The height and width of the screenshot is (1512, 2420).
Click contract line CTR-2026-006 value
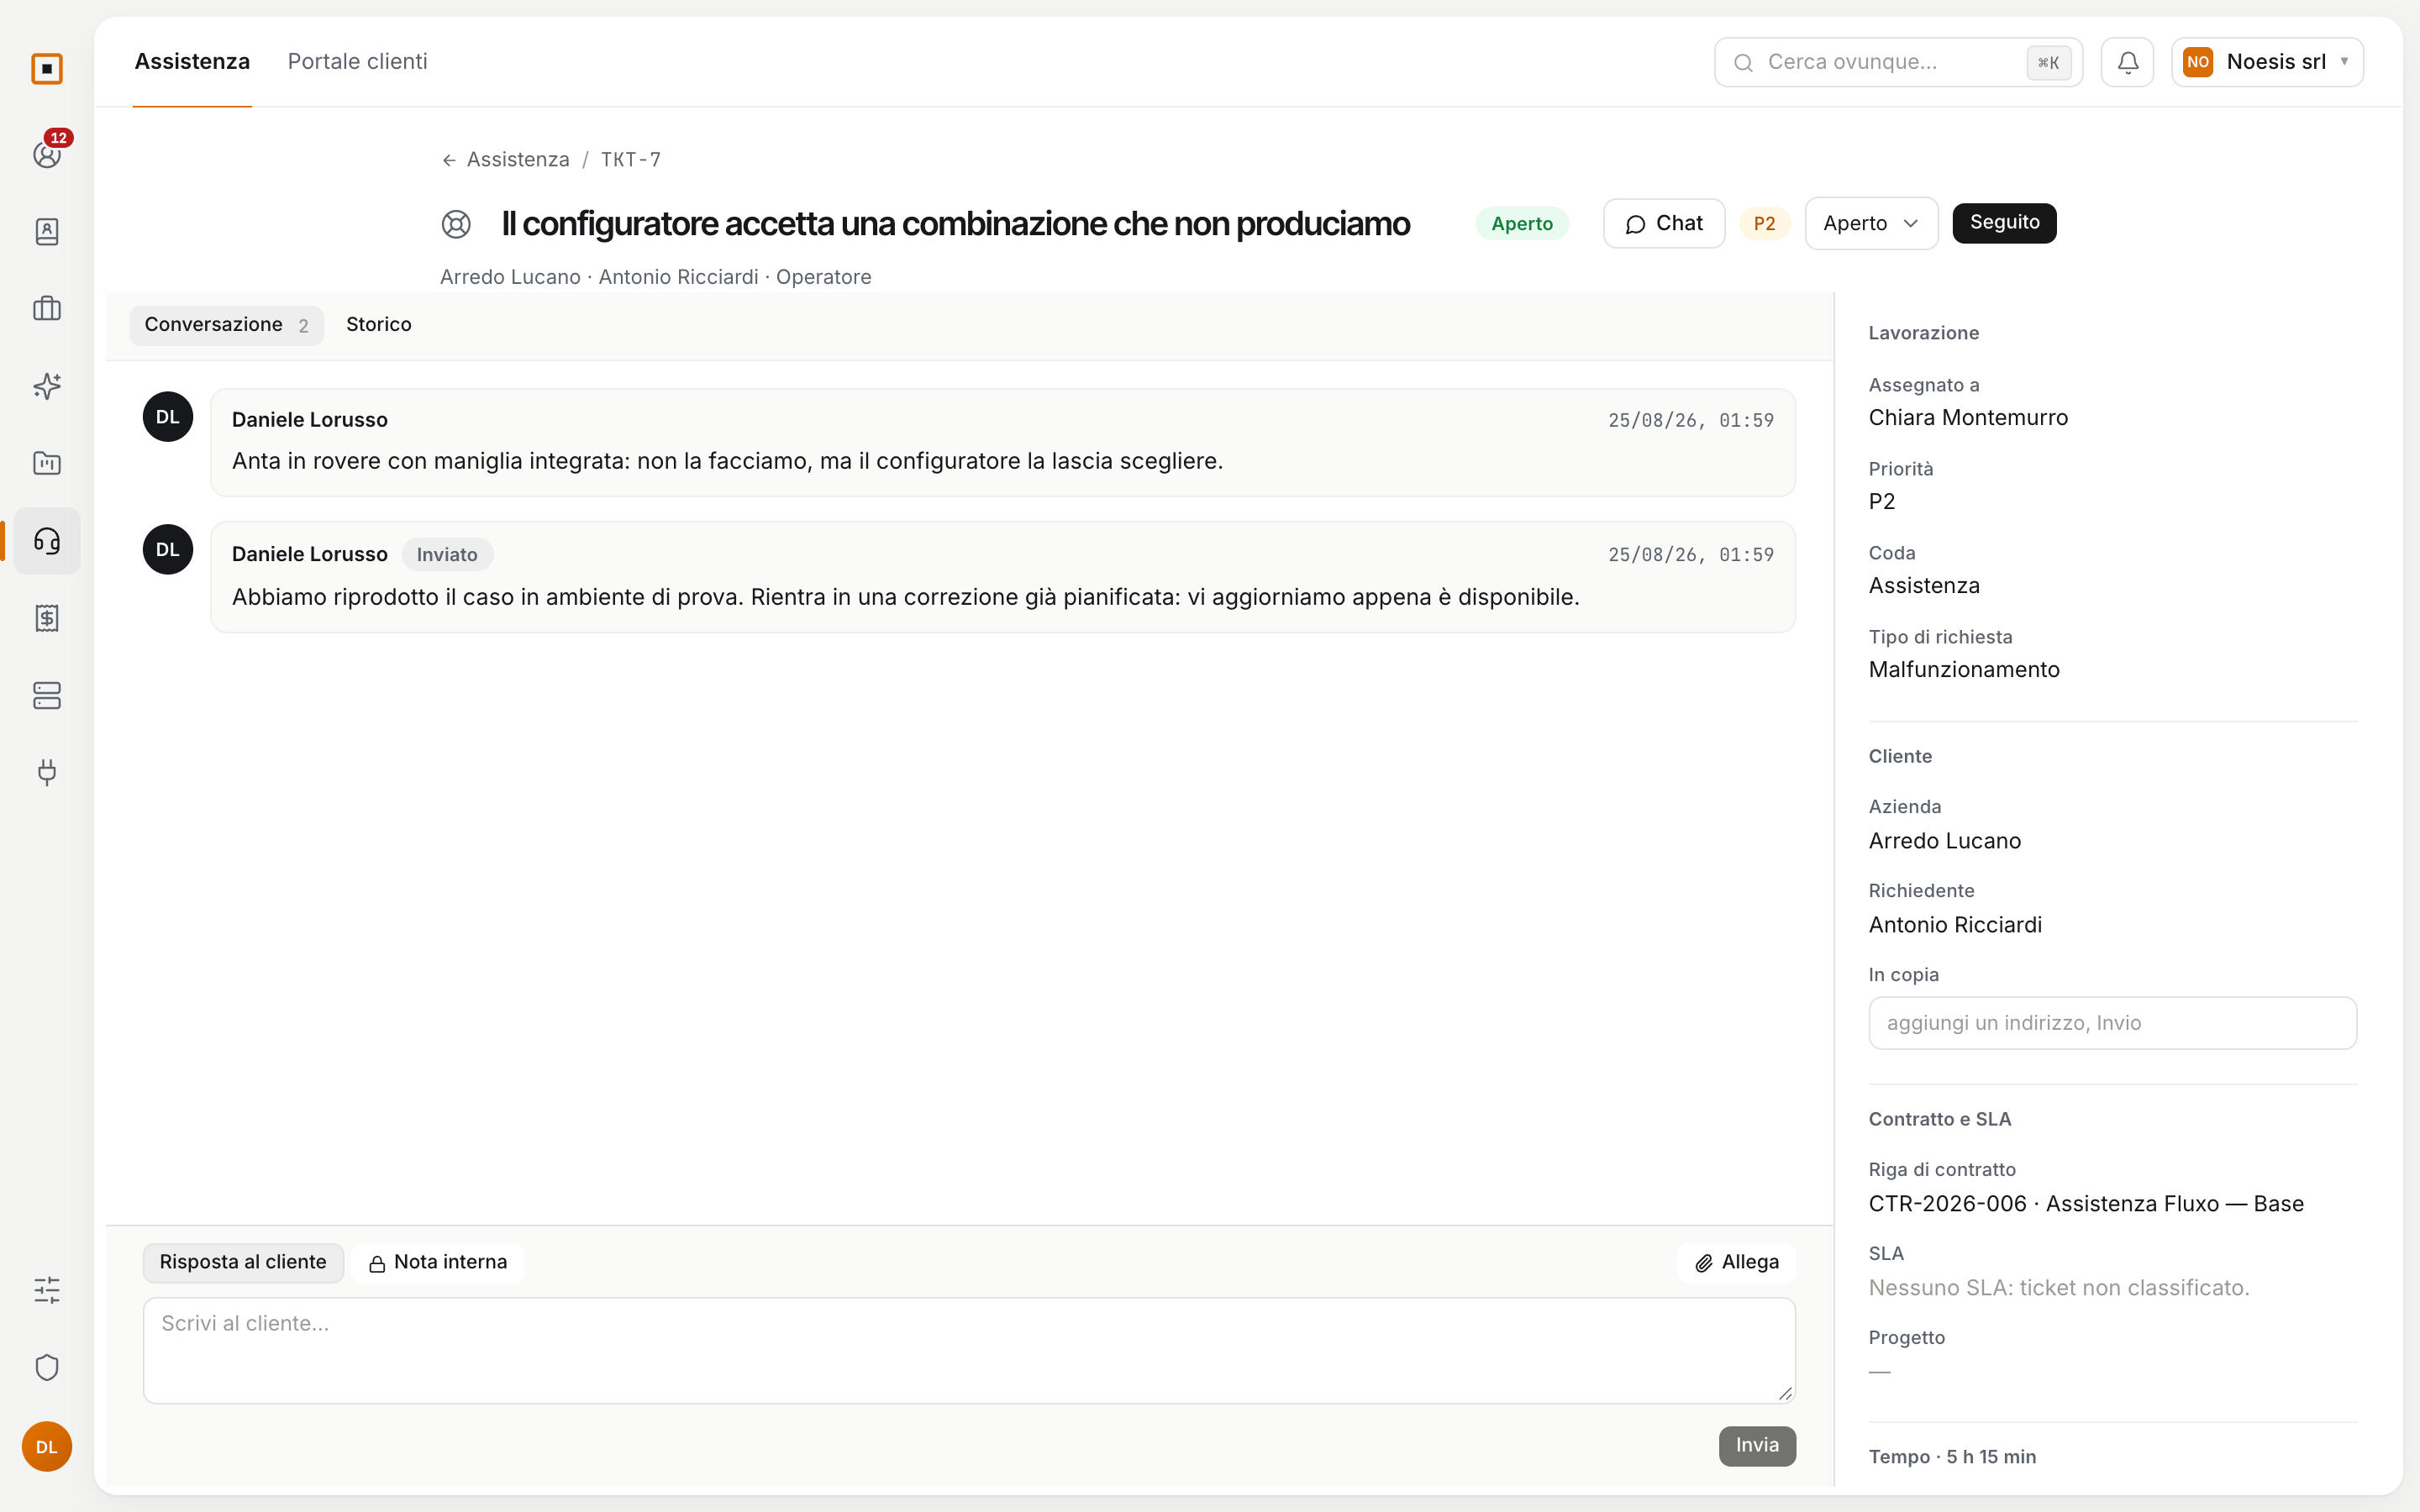(2086, 1204)
